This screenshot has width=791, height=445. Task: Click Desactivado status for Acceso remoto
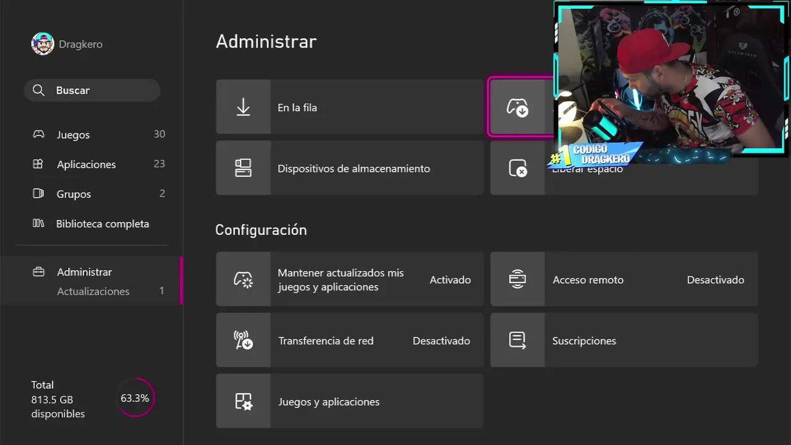click(716, 279)
